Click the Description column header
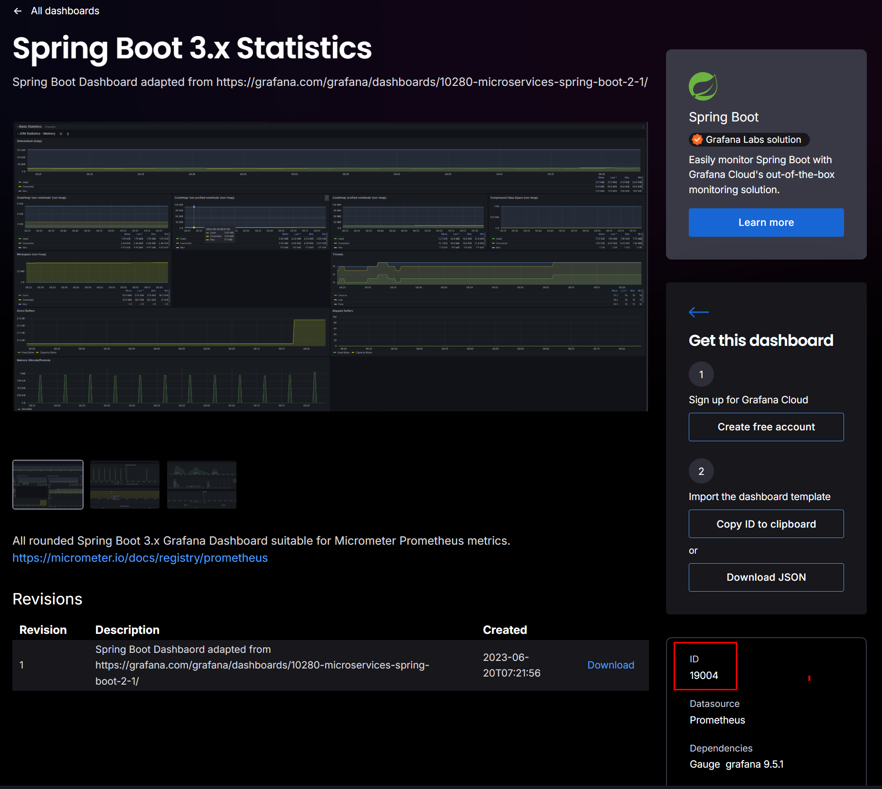This screenshot has width=882, height=789. point(127,630)
